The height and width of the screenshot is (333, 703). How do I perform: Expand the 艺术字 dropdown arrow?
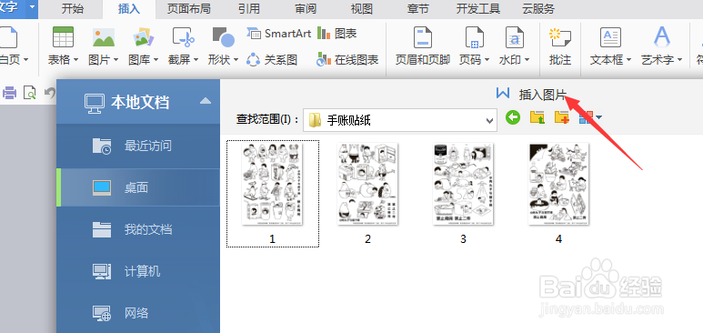point(679,60)
